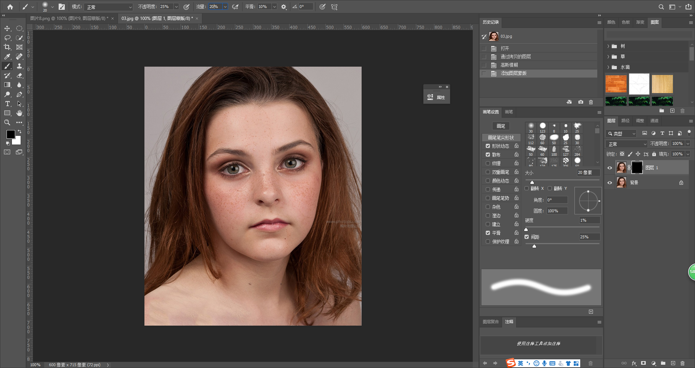Enable the 纹理 brush checkbox
Viewport: 695px width, 368px height.
point(488,163)
